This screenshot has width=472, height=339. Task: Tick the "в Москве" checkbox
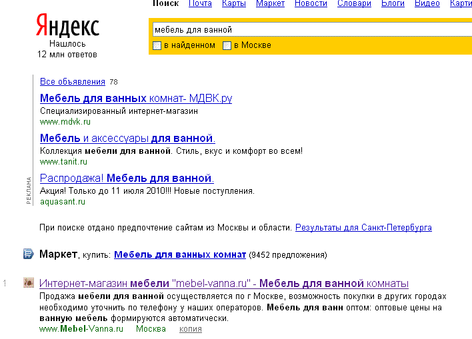[x=227, y=45]
